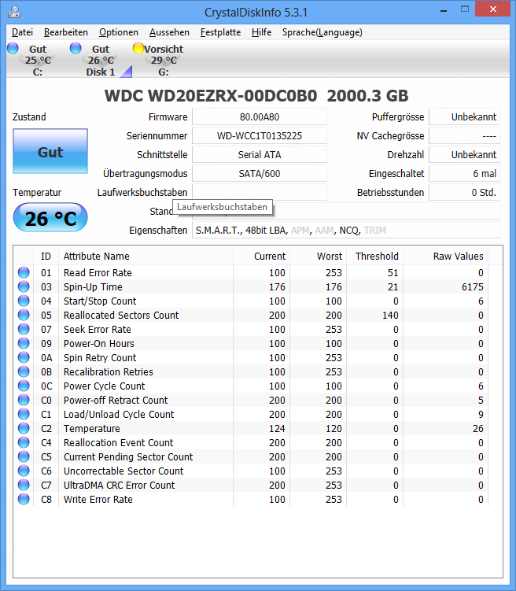This screenshot has width=516, height=591.
Task: Click status orb of Power-off Retract Count row
Action: [24, 400]
